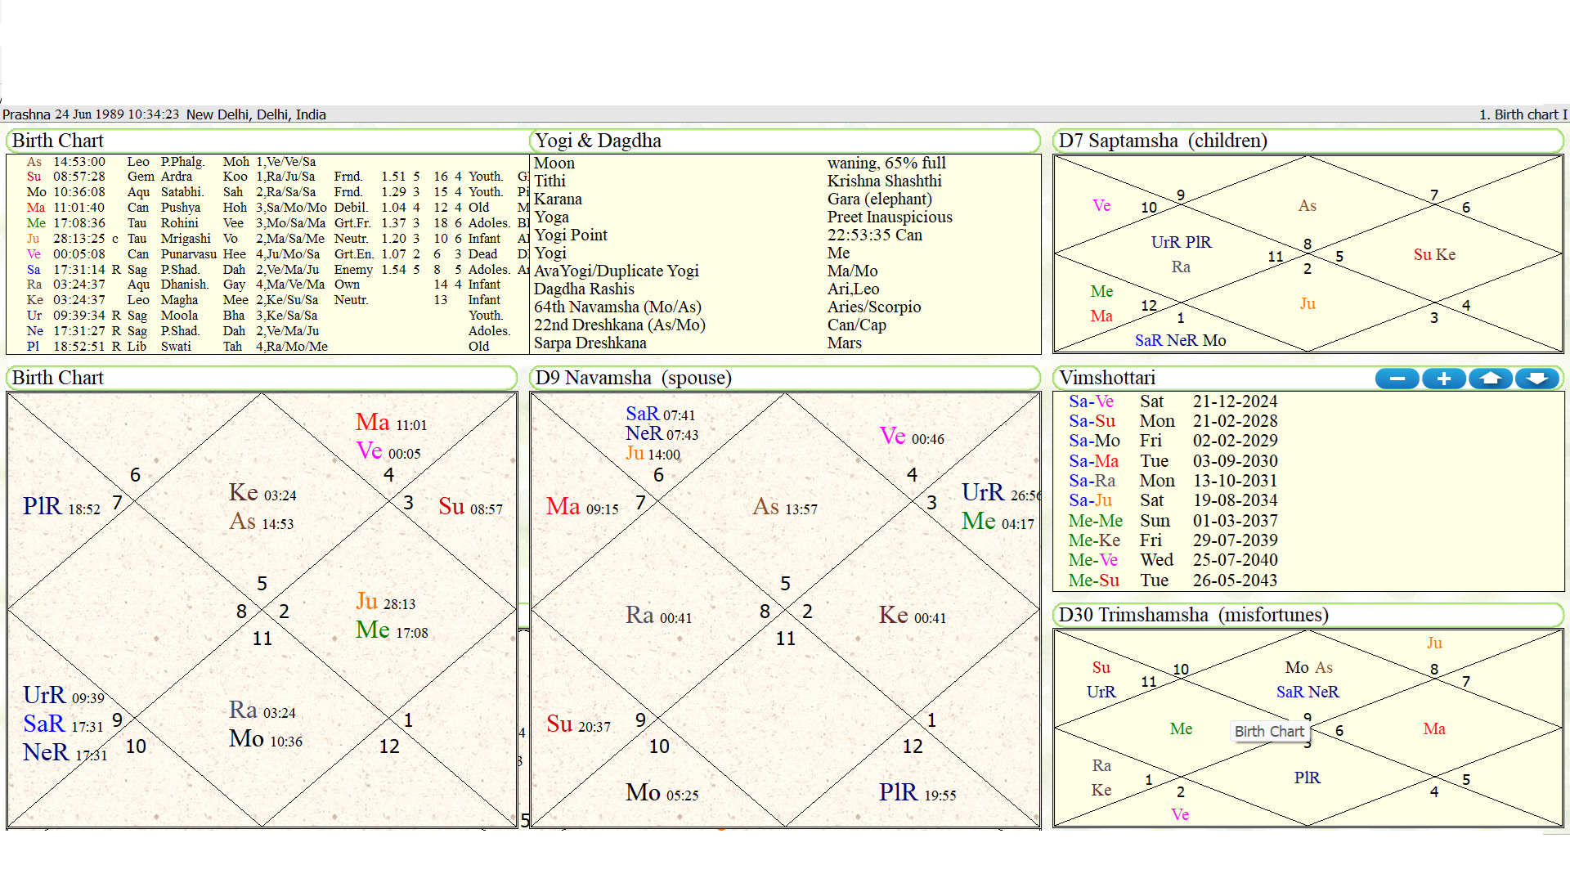Click the '1. Birth chart' label at top right
This screenshot has width=1570, height=883.
[x=1522, y=114]
